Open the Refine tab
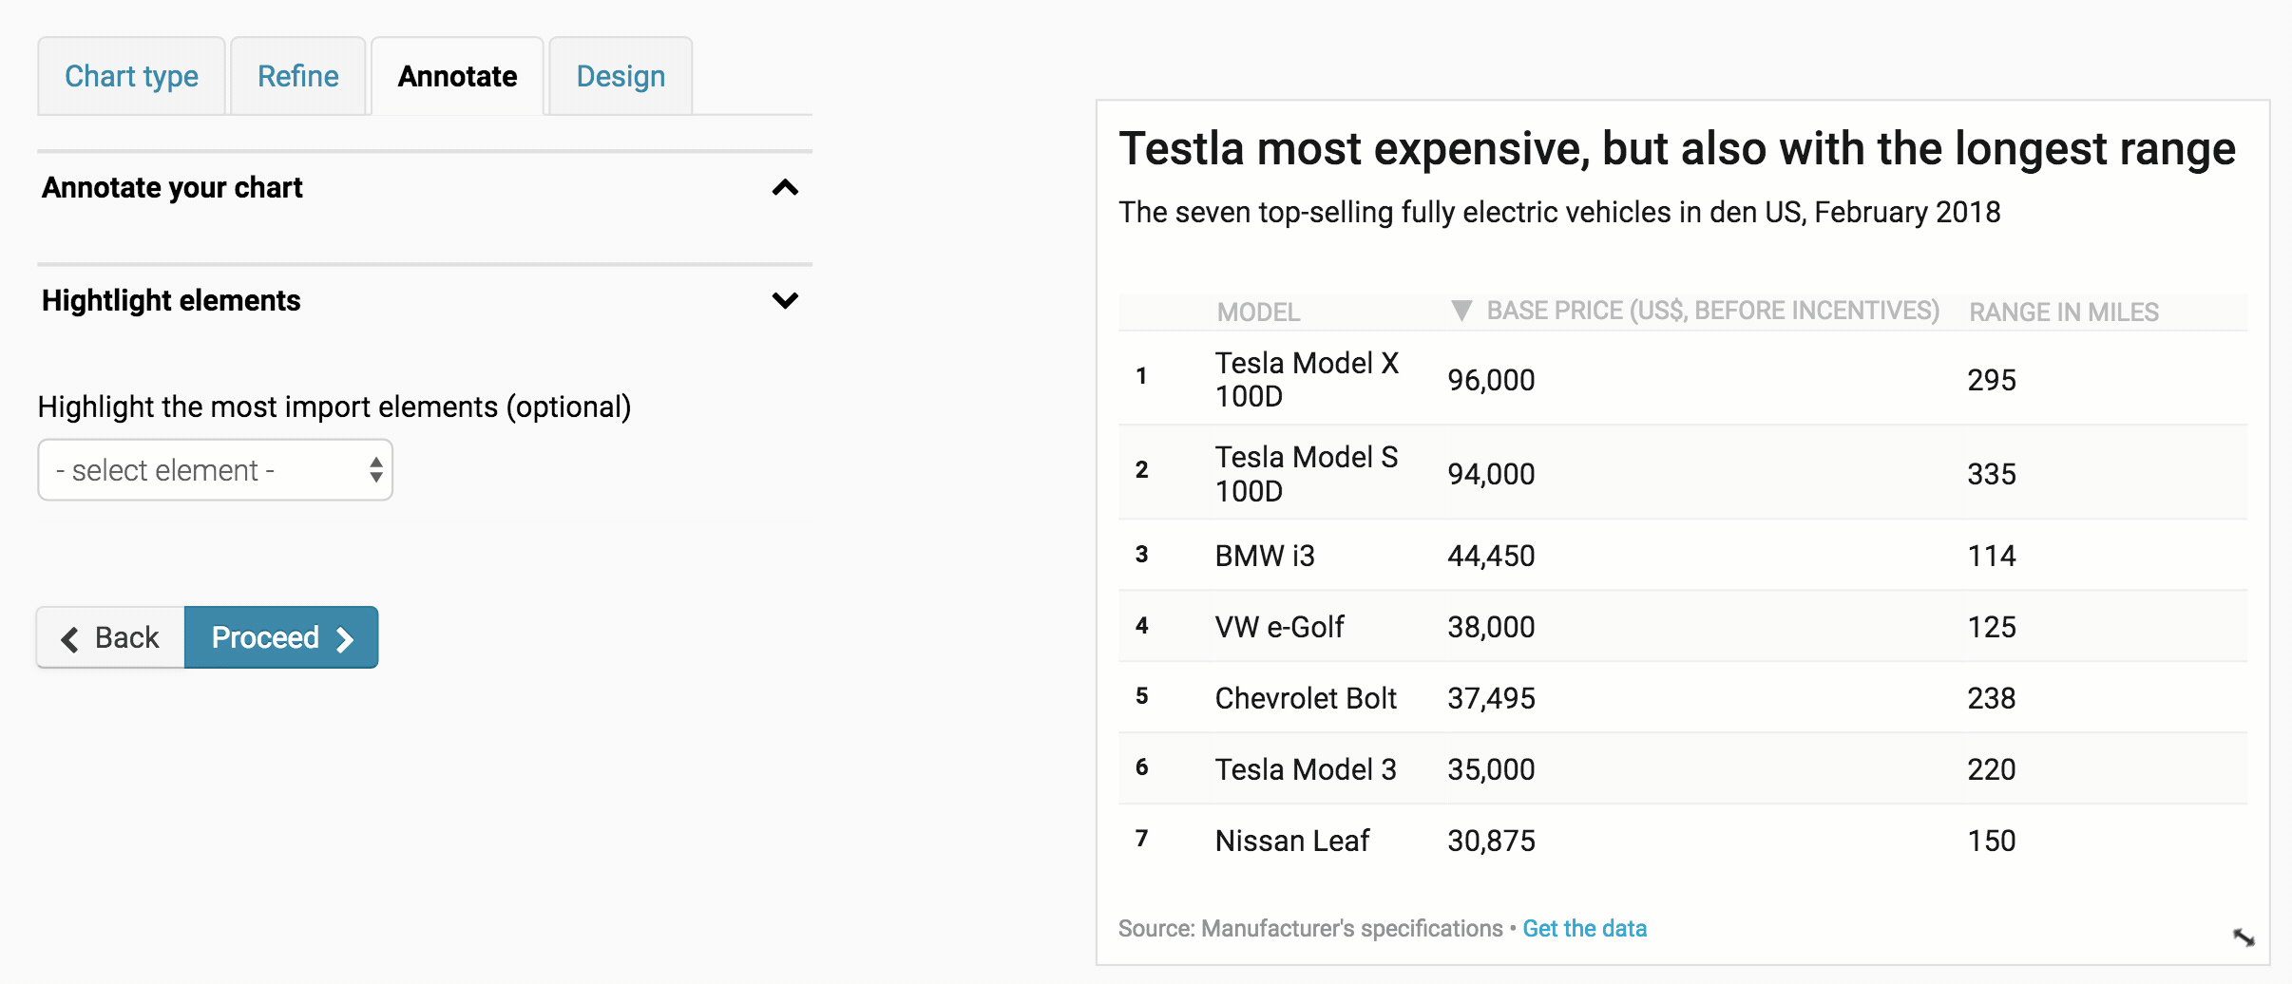 [297, 76]
